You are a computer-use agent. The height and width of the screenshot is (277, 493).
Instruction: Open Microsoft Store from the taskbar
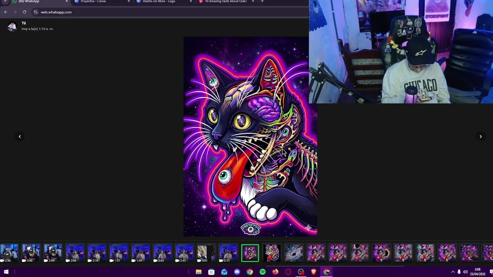coord(211,272)
